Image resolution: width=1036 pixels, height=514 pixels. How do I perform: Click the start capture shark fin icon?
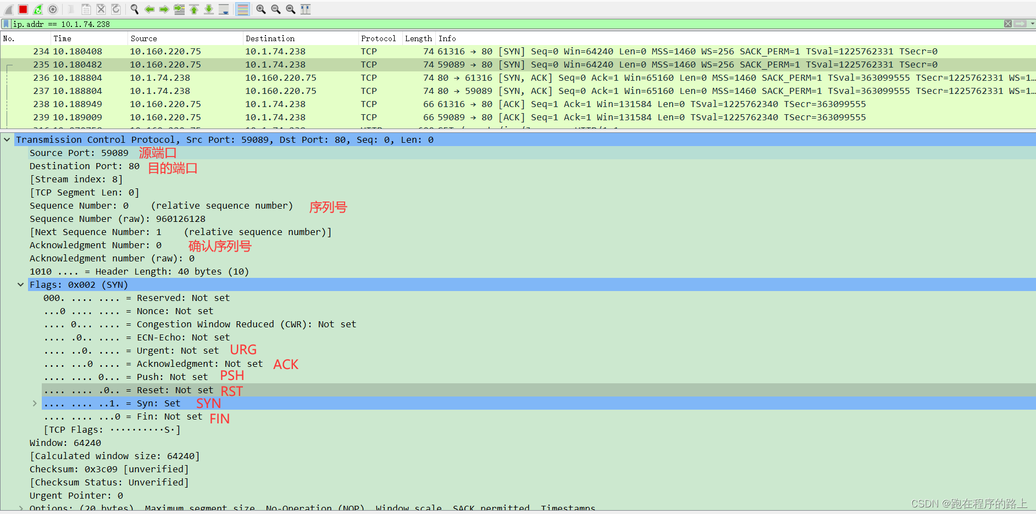[x=8, y=9]
